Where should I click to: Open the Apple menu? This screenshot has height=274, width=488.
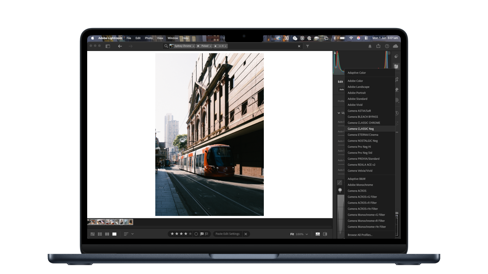point(93,38)
